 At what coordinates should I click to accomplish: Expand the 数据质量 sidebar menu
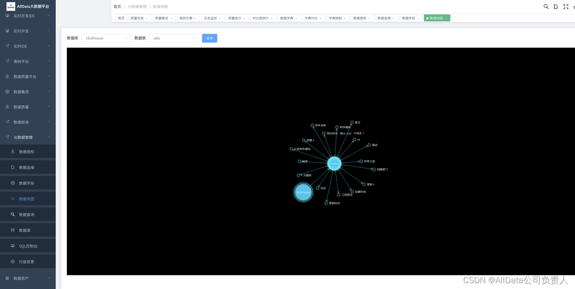click(x=28, y=107)
